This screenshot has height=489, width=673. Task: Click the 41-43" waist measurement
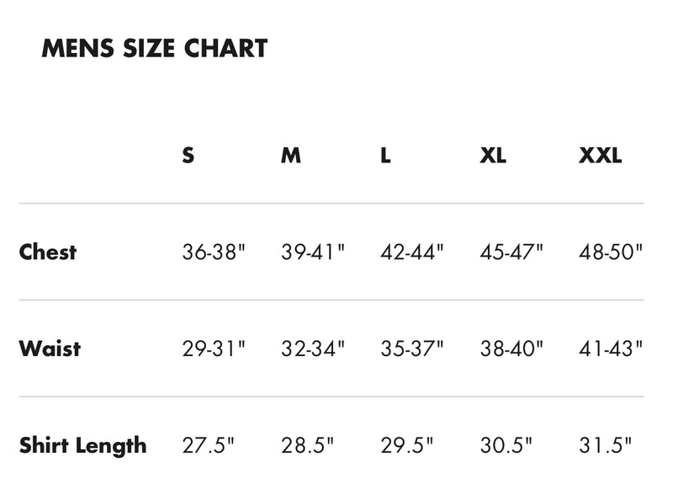click(611, 348)
